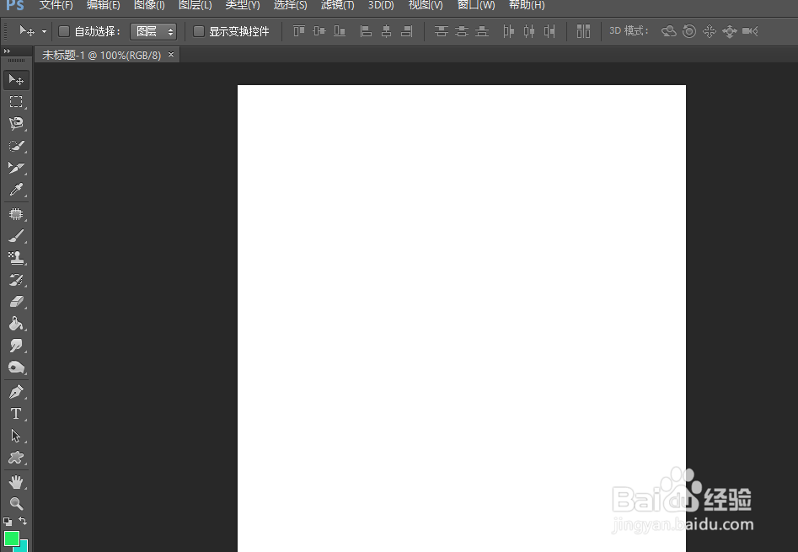The height and width of the screenshot is (552, 798).
Task: Click Distribute Bottom Edges icon
Action: (482, 31)
